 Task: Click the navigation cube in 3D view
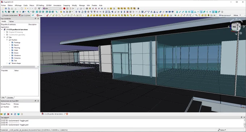[x=236, y=27]
